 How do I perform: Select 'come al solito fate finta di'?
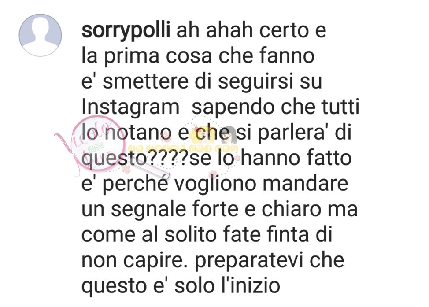(207, 235)
